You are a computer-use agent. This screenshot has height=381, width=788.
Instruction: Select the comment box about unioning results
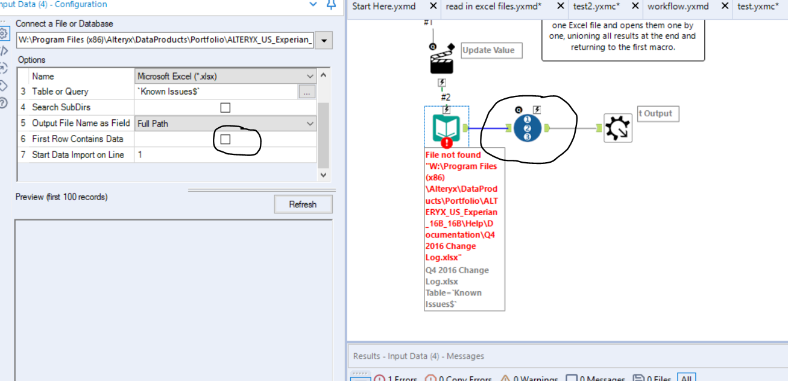click(623, 40)
